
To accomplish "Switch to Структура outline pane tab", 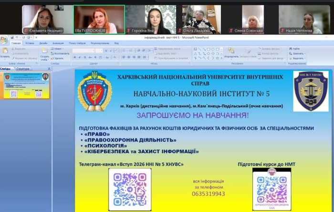I will 23,68.
